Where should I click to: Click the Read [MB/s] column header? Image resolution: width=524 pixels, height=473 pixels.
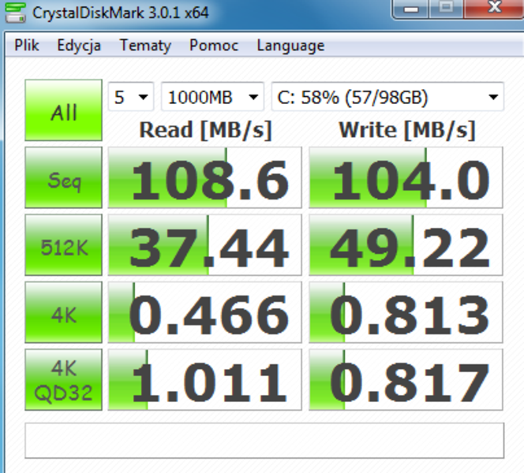coord(205,130)
